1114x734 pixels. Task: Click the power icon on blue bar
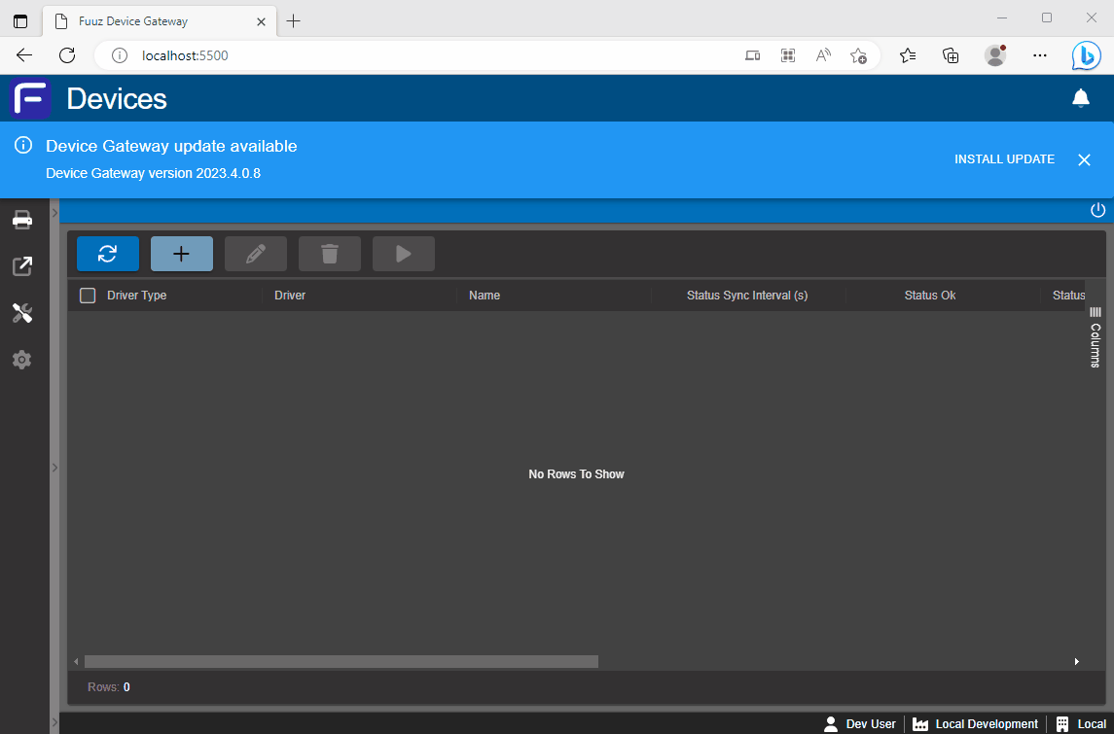1097,210
